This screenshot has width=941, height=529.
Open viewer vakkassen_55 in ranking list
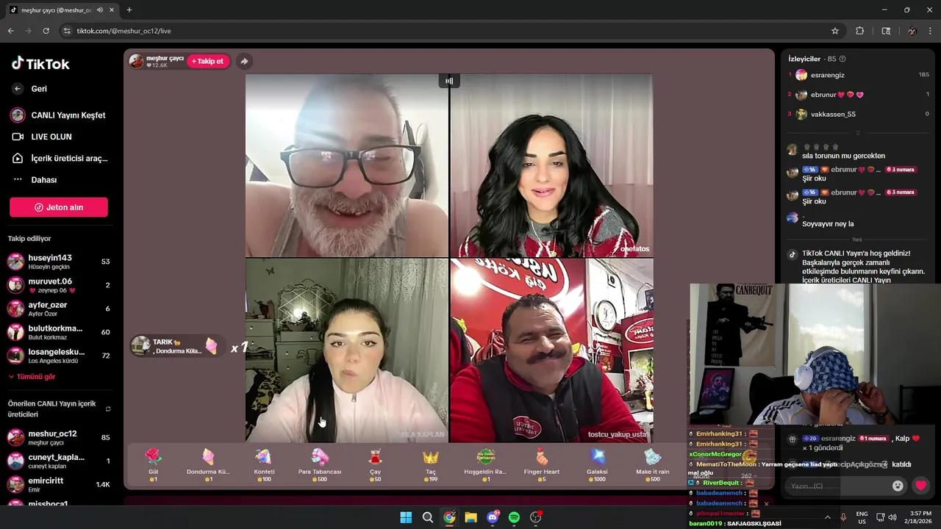(858, 114)
